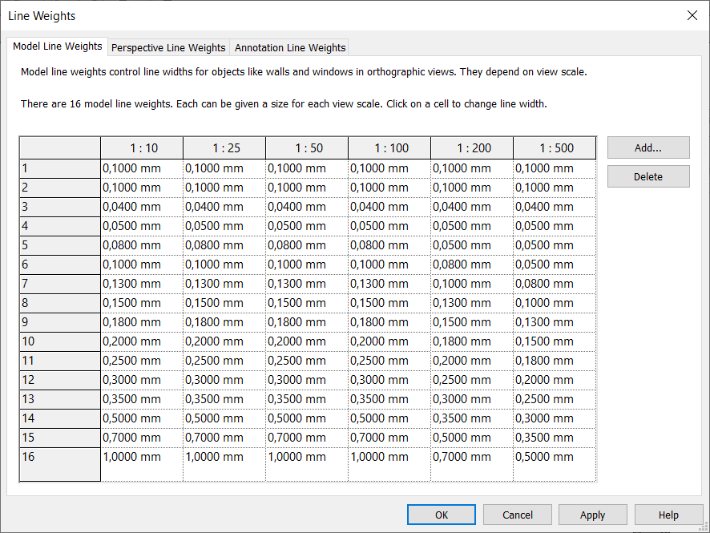Apply the line weight changes
The image size is (710, 533).
click(592, 515)
